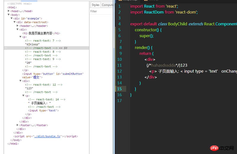Screen dimensions: 237x154
Task: Click line number 17 in editor gutter
Action: pos(119,101)
